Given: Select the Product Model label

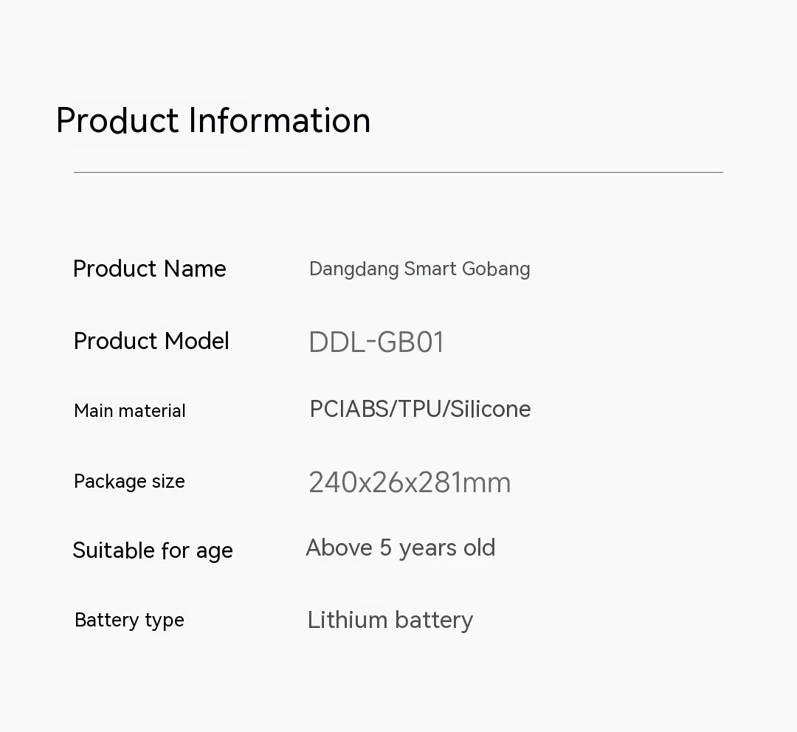Looking at the screenshot, I should click(151, 341).
